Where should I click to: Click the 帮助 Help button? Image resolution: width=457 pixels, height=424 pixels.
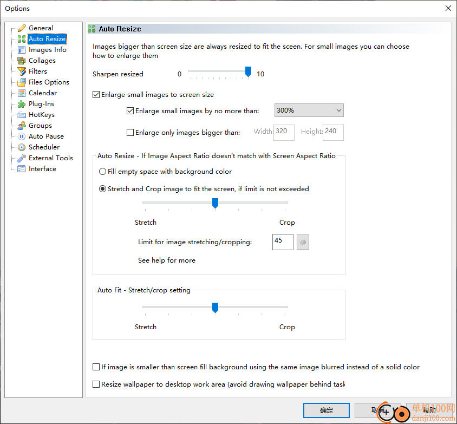(429, 410)
